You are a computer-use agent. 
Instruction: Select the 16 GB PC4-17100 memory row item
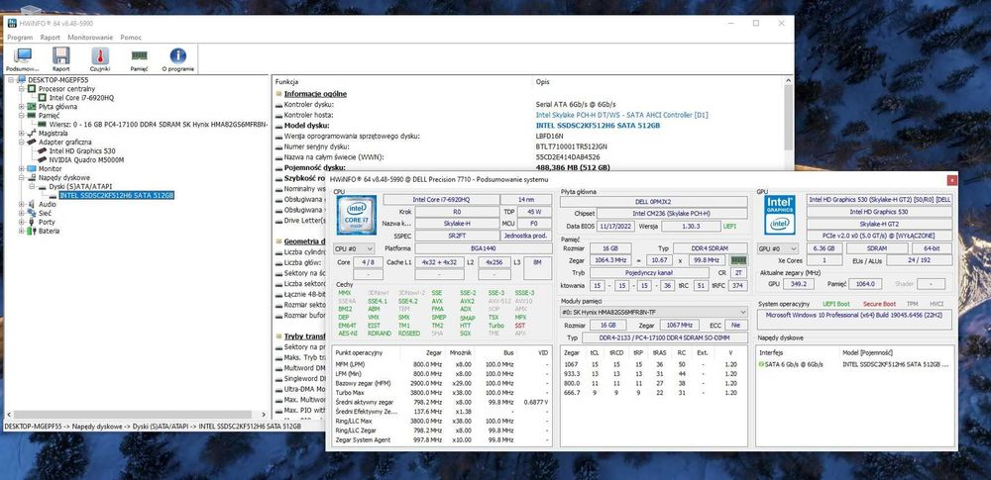pos(159,125)
